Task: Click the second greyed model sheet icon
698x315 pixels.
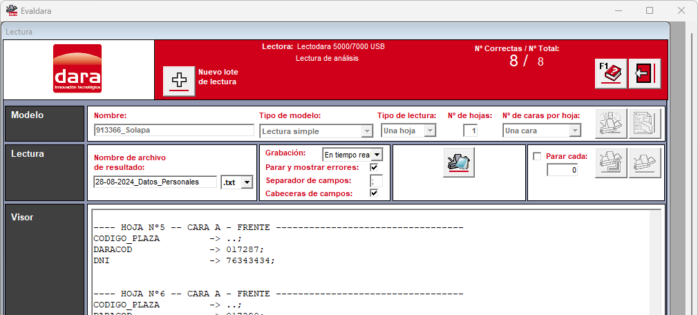Action: point(645,124)
